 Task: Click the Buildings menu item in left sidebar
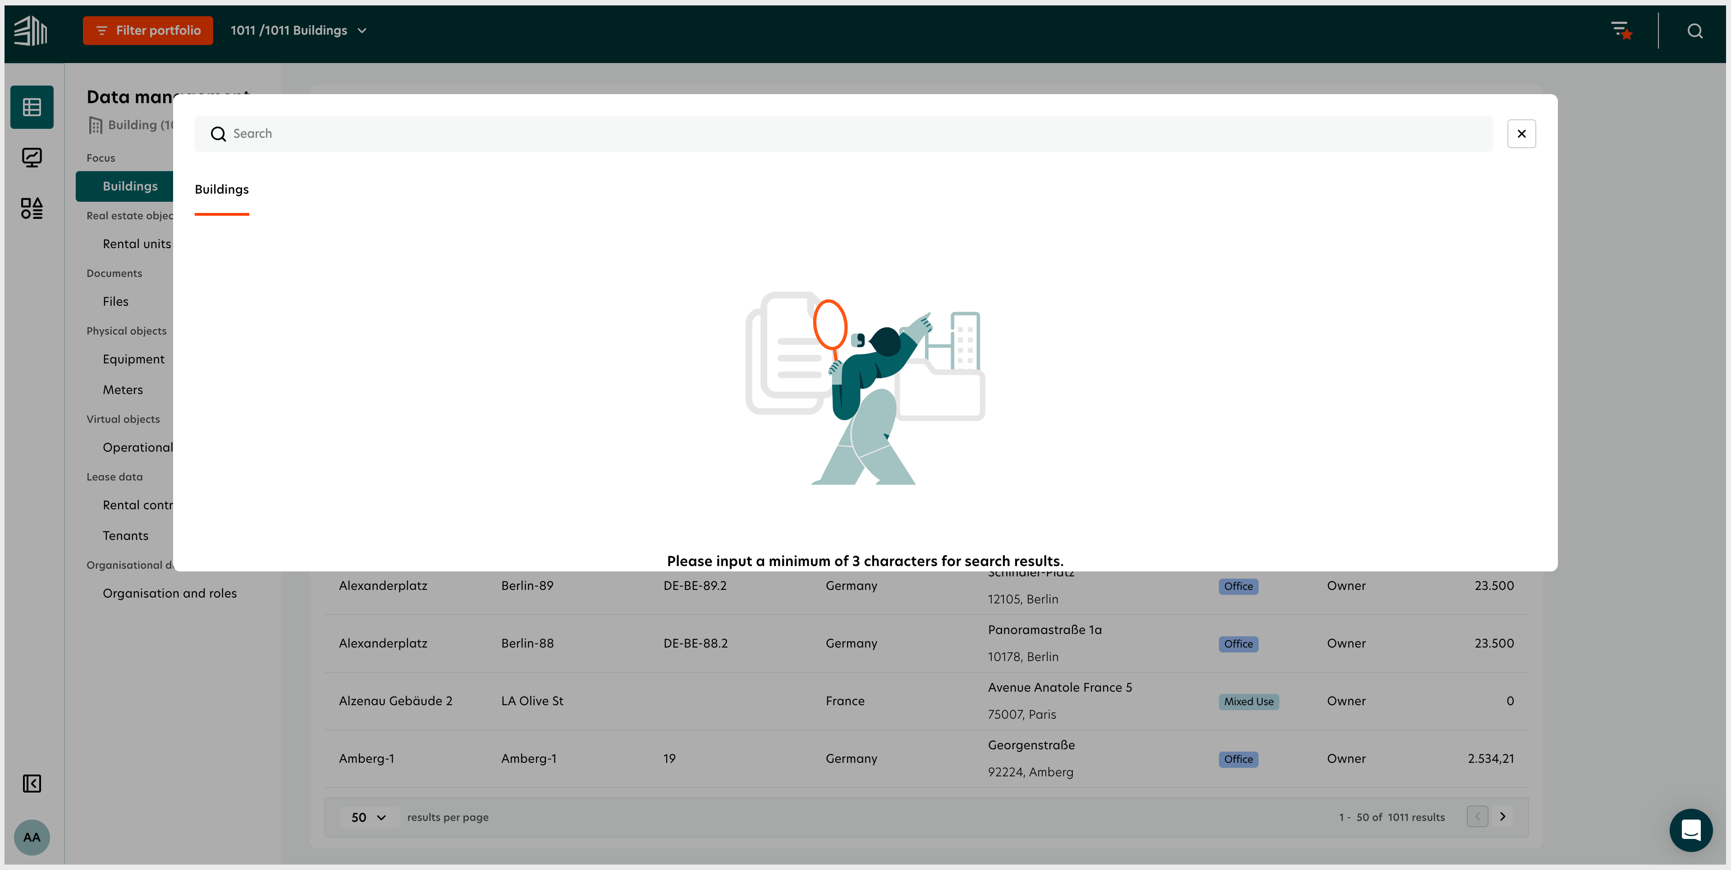click(130, 186)
